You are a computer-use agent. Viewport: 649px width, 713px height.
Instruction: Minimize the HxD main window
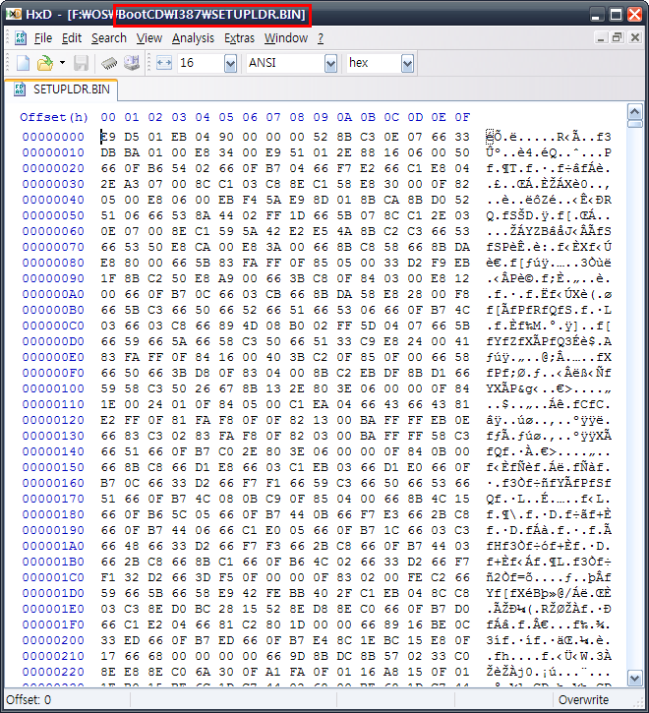click(x=597, y=15)
